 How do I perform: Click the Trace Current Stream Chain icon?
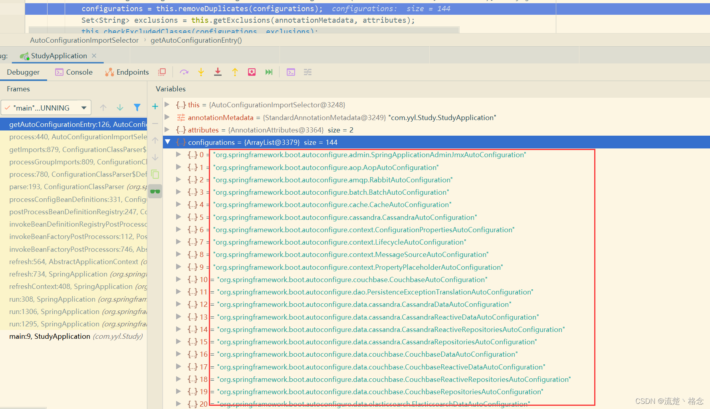[x=307, y=72]
